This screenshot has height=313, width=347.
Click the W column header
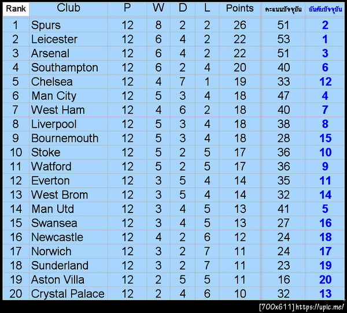[x=158, y=8]
